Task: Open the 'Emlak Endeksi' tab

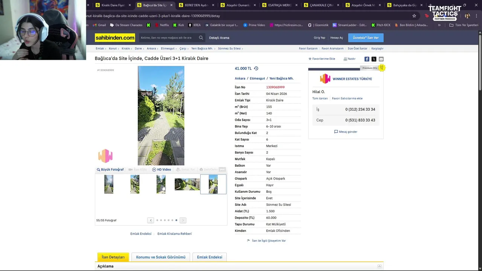Action: [x=209, y=257]
